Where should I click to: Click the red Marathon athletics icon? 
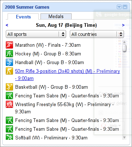tap(9, 45)
